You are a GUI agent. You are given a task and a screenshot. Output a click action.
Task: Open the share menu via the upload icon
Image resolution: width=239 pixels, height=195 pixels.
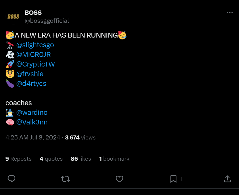click(x=227, y=179)
